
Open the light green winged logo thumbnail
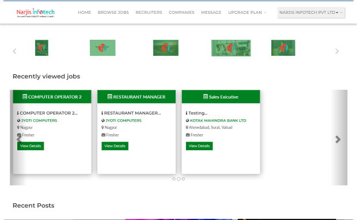tap(102, 48)
